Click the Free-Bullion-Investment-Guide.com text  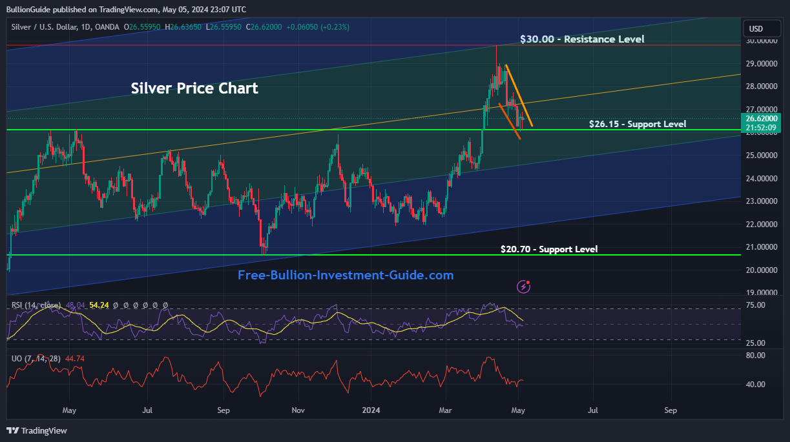[346, 276]
